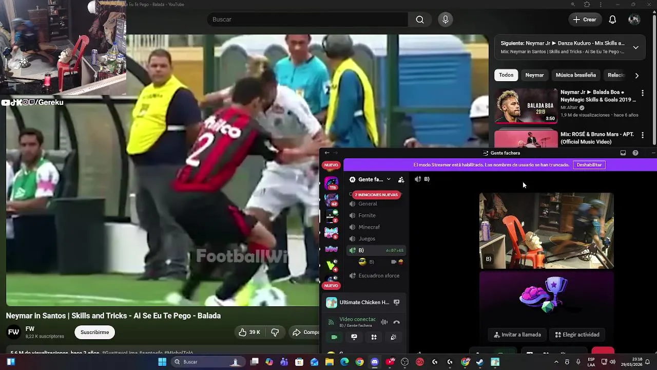Activate YouTube voice search microphone
This screenshot has height=370, width=657.
pos(445,20)
